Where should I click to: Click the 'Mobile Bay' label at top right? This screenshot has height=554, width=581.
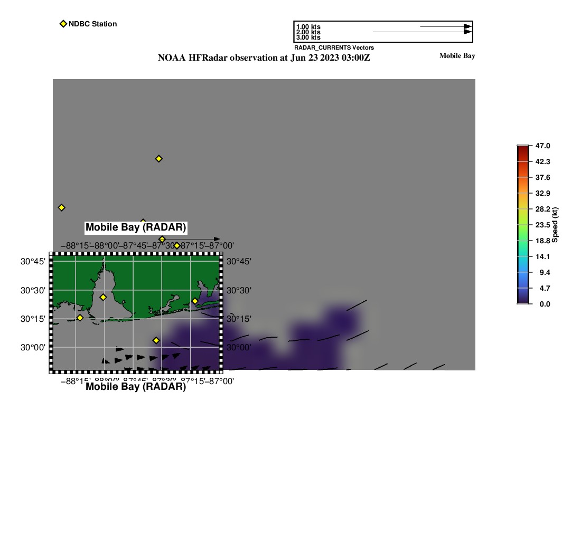[457, 56]
